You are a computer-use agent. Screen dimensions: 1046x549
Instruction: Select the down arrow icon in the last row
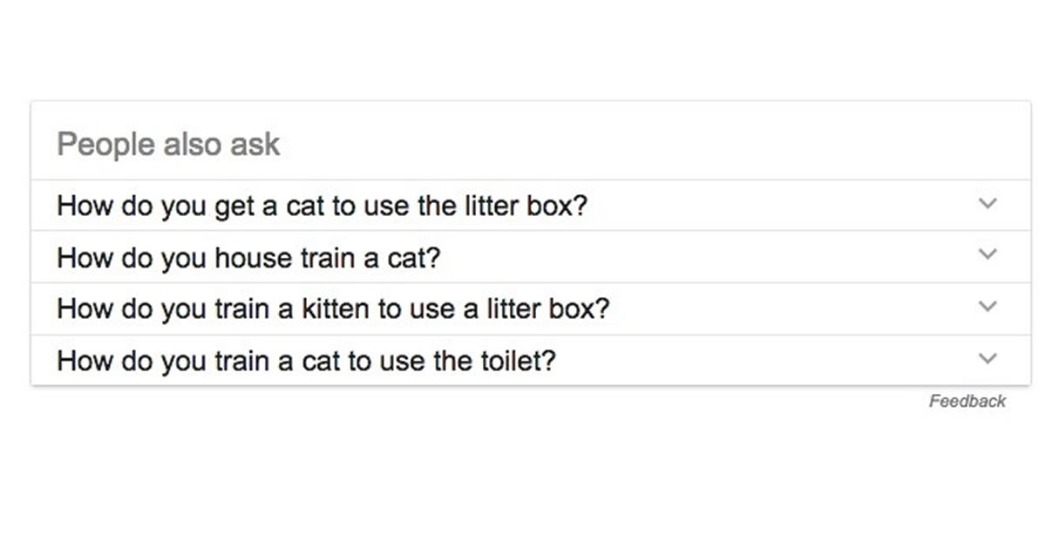987,358
